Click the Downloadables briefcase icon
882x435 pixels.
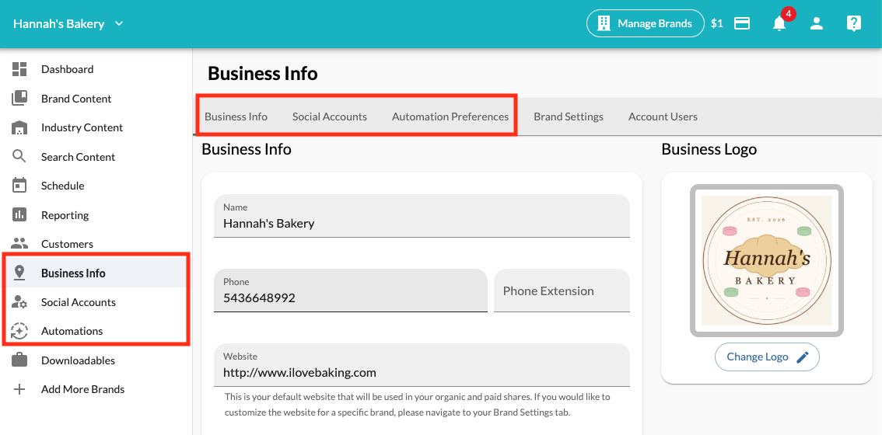point(19,360)
